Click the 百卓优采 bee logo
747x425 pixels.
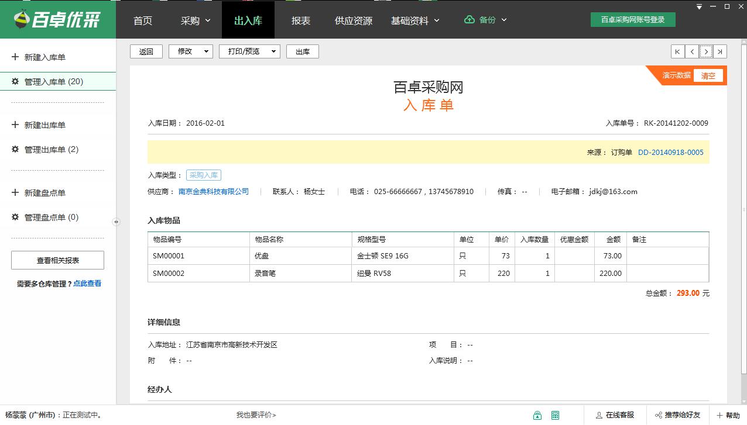pos(57,20)
